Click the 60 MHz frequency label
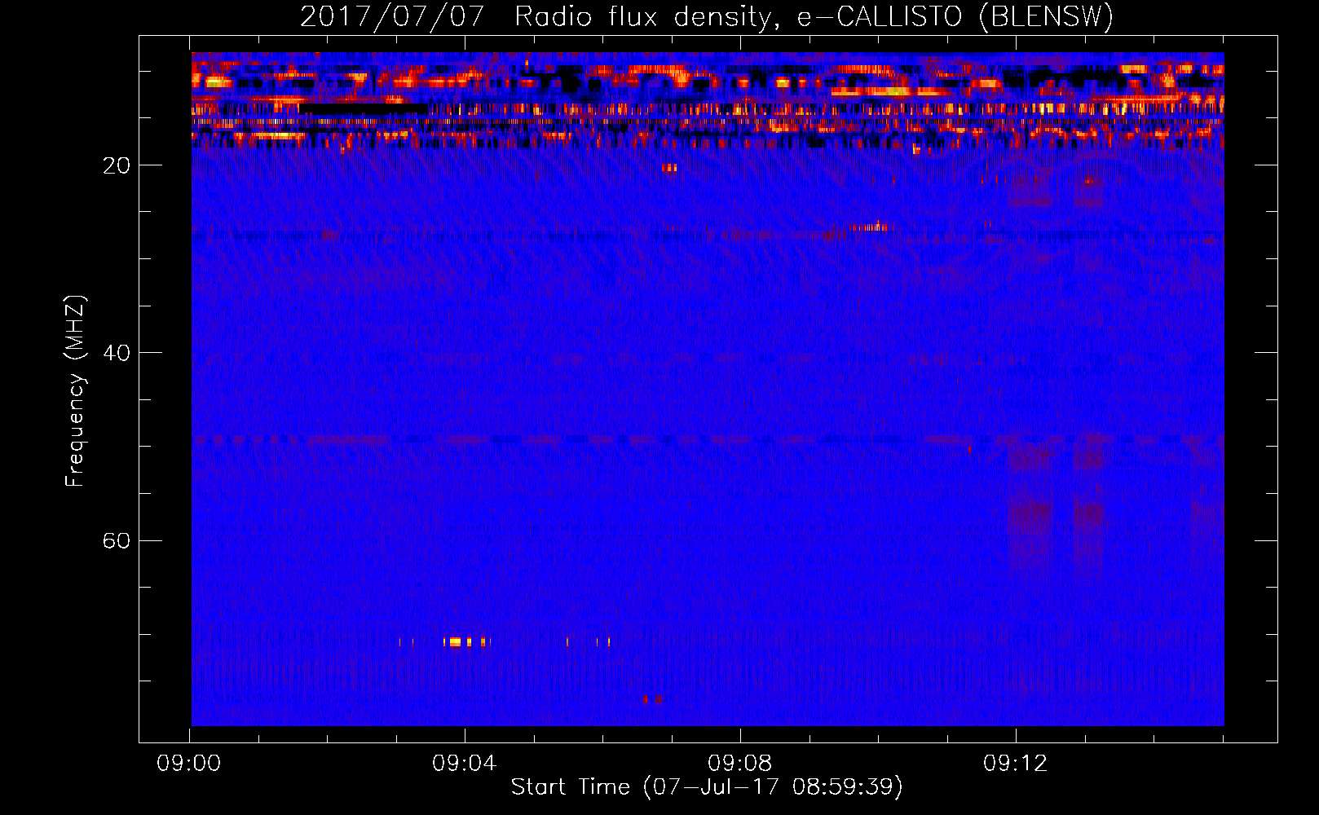The image size is (1319, 815). (x=117, y=540)
